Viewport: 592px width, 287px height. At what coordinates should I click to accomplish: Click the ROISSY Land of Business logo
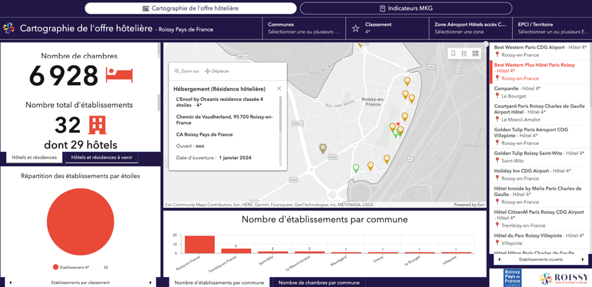pyautogui.click(x=564, y=278)
